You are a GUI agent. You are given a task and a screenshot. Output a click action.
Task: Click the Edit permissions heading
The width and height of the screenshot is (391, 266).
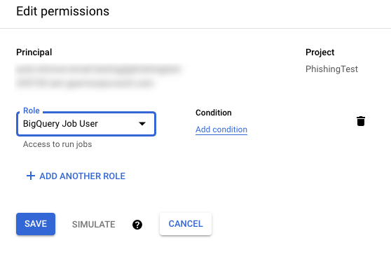[62, 11]
